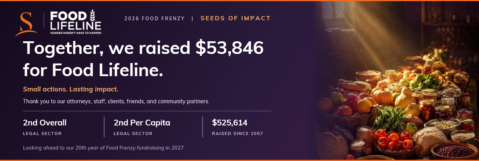The width and height of the screenshot is (479, 161).
Task: Click the bowl of red beans in photo
Action: [x=455, y=150]
